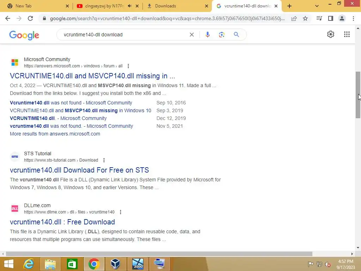Open a new tab with the plus button
Image resolution: width=361 pixels, height=271 pixels.
[289, 6]
